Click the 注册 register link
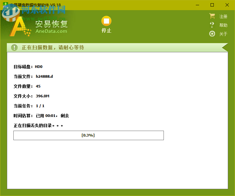This screenshot has height=196, width=235. pos(223,16)
